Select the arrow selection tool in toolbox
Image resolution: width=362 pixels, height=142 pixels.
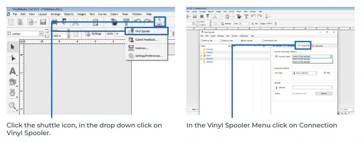(x=12, y=47)
